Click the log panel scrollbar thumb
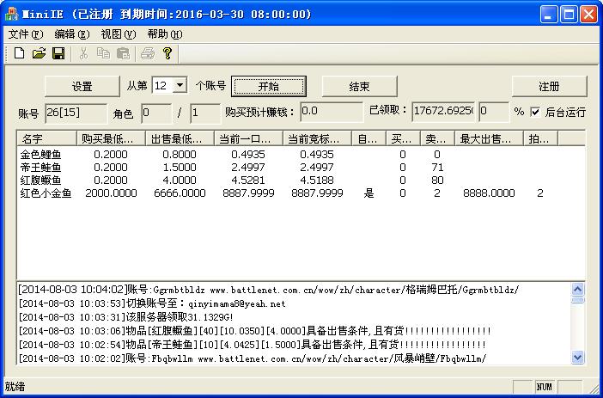603x398 pixels. point(577,300)
